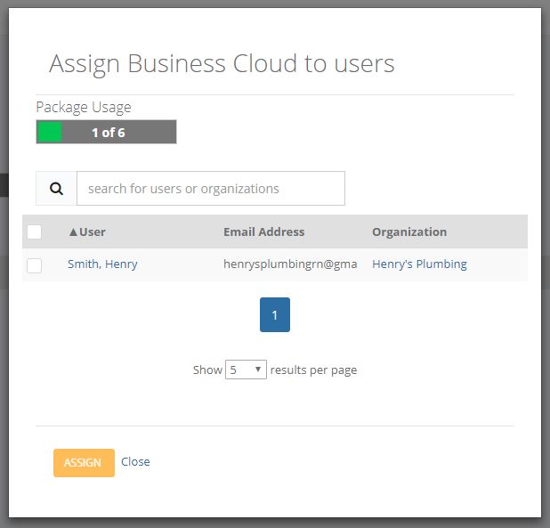
Task: Sort the table by Organization column
Action: [x=409, y=232]
